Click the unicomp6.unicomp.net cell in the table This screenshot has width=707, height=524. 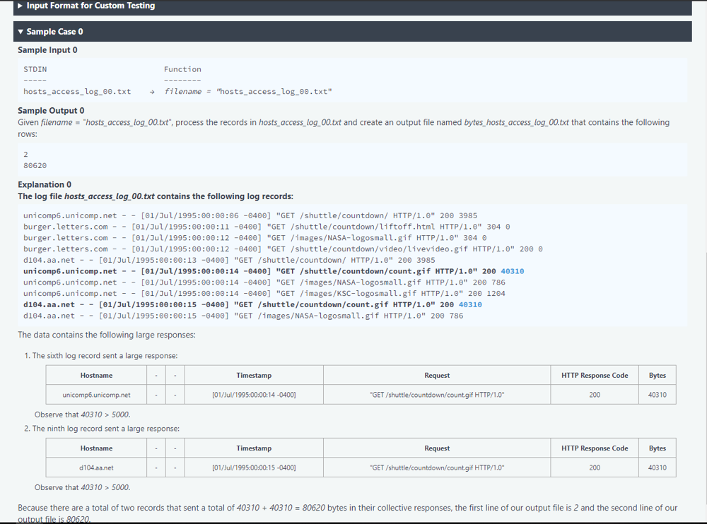click(x=96, y=395)
